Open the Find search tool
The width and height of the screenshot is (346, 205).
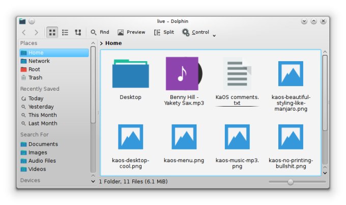point(100,32)
